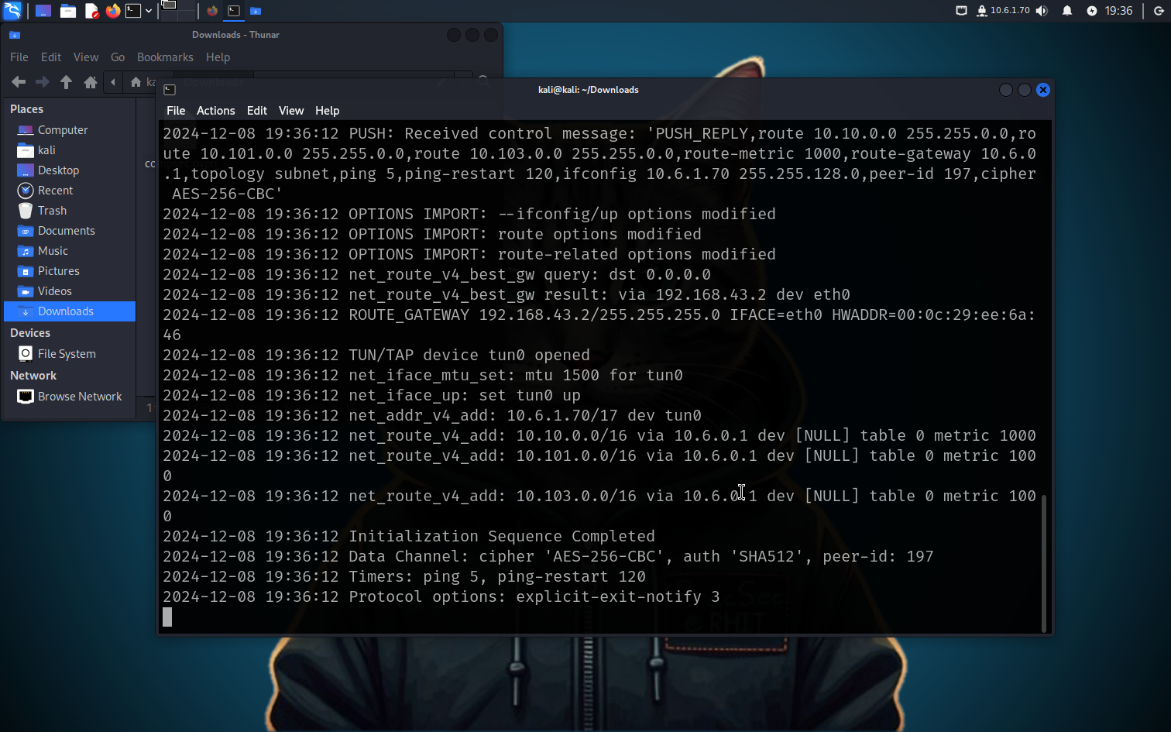Click the clock showing 19:36

pos(1118,10)
